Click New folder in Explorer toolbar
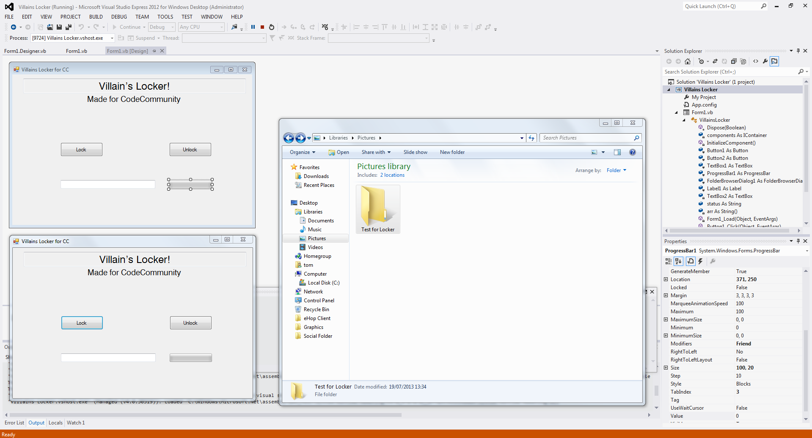This screenshot has height=438, width=812. coord(452,152)
